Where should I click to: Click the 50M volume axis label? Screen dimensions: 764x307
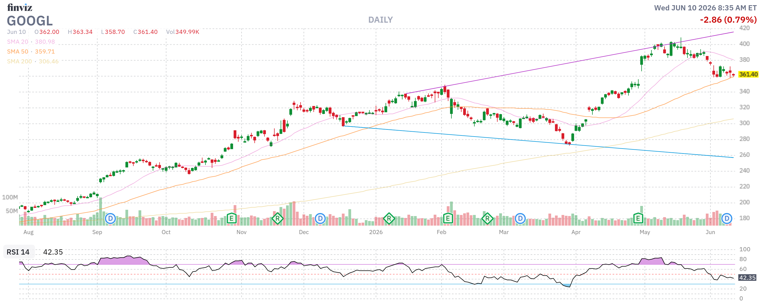coord(11,211)
